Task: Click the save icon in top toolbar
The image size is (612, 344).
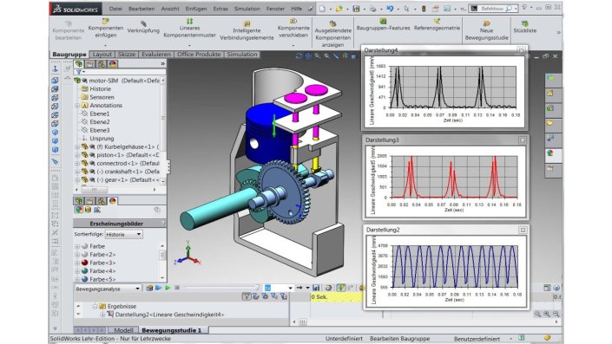Action: pyautogui.click(x=356, y=9)
